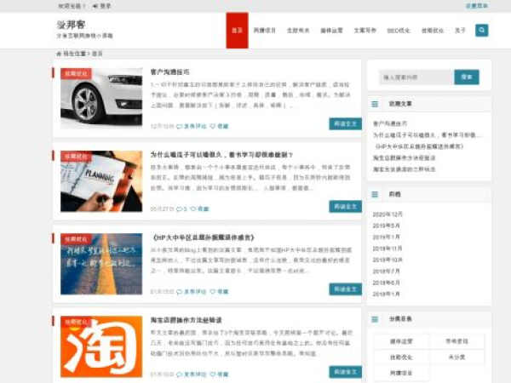Open 客户沟通技巧 in the recent articles sidebar list
The height and width of the screenshot is (383, 511).
click(390, 123)
